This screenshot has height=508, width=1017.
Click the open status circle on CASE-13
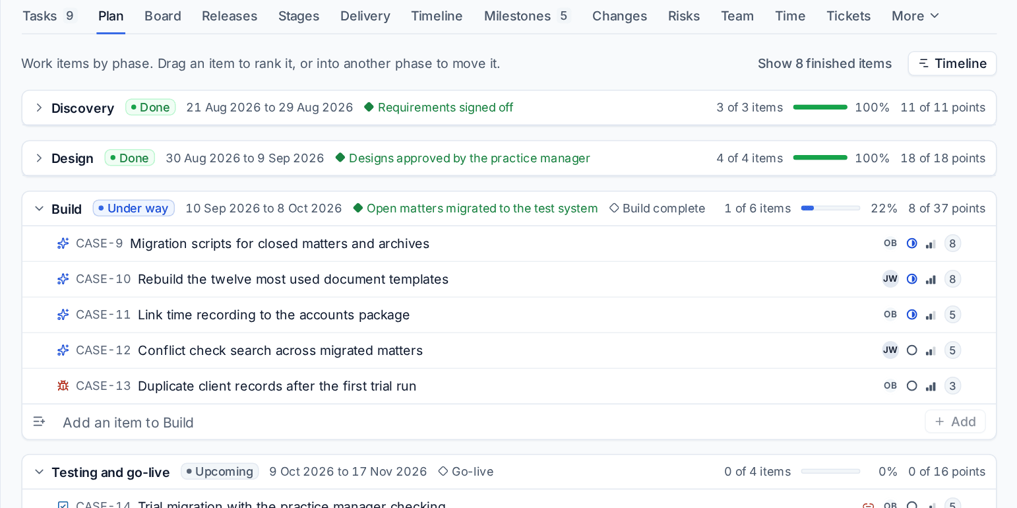912,386
